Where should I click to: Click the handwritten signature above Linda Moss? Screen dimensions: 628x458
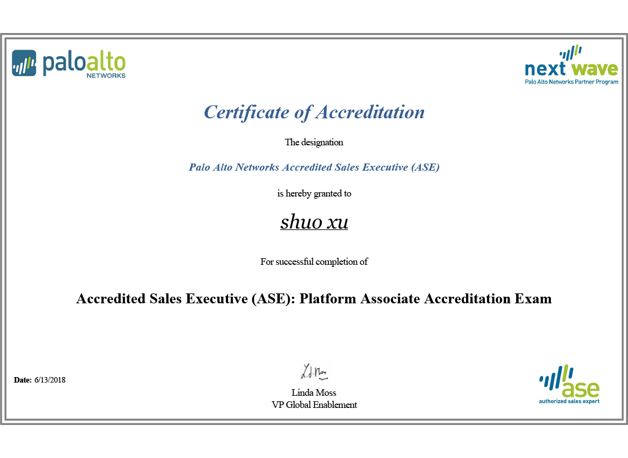(x=314, y=372)
